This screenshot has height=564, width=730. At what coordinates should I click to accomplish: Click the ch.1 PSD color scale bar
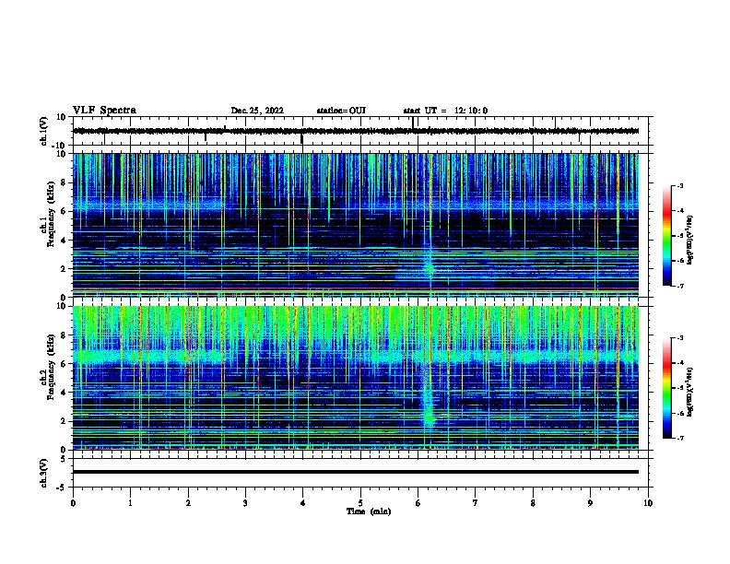point(667,236)
